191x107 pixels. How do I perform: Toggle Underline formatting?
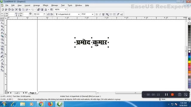pos(103,14)
